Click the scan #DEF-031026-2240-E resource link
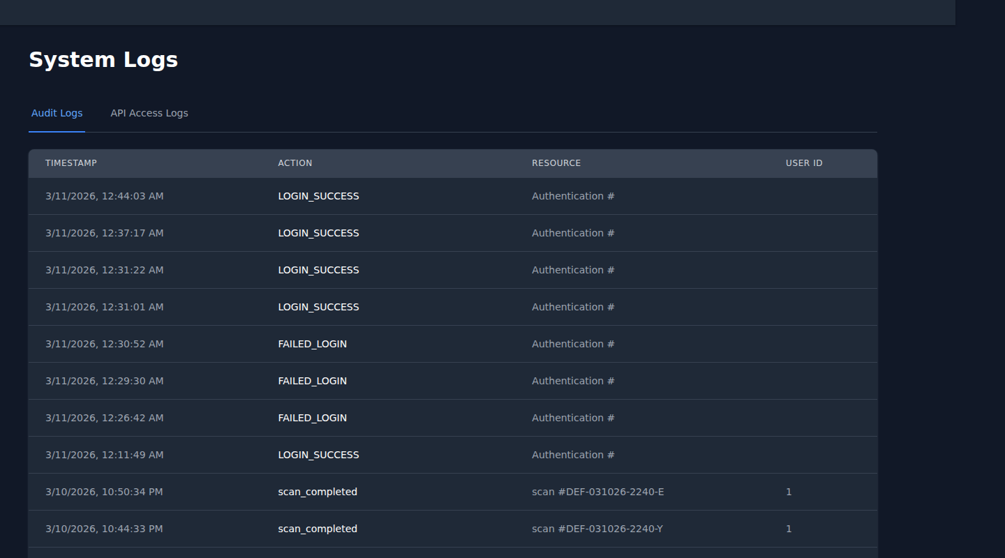1005x558 pixels. coord(597,491)
